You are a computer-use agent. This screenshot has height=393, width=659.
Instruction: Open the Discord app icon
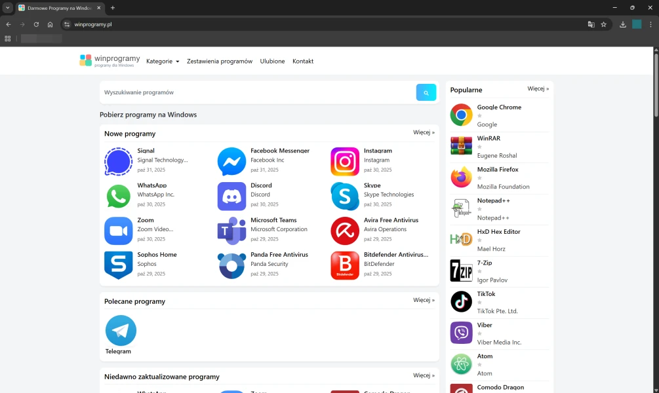tap(231, 196)
